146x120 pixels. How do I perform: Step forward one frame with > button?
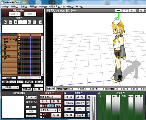click(29, 22)
